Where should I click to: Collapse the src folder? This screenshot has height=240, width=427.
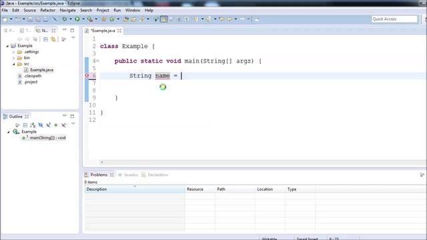(x=13, y=64)
